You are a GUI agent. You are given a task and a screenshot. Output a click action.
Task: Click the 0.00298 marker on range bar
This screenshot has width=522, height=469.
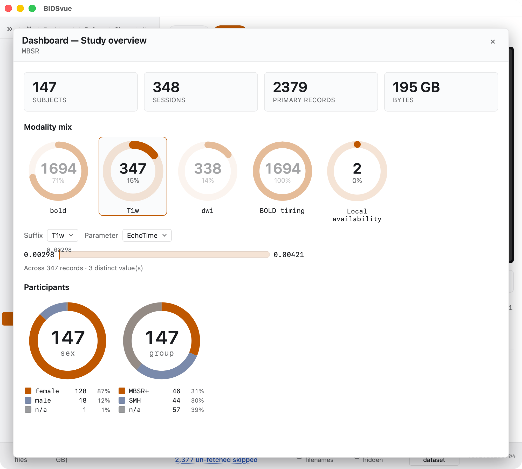(x=59, y=254)
